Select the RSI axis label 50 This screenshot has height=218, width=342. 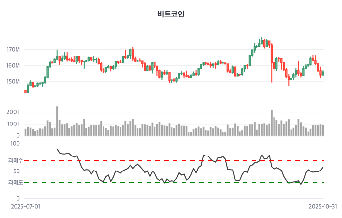[x=16, y=171]
